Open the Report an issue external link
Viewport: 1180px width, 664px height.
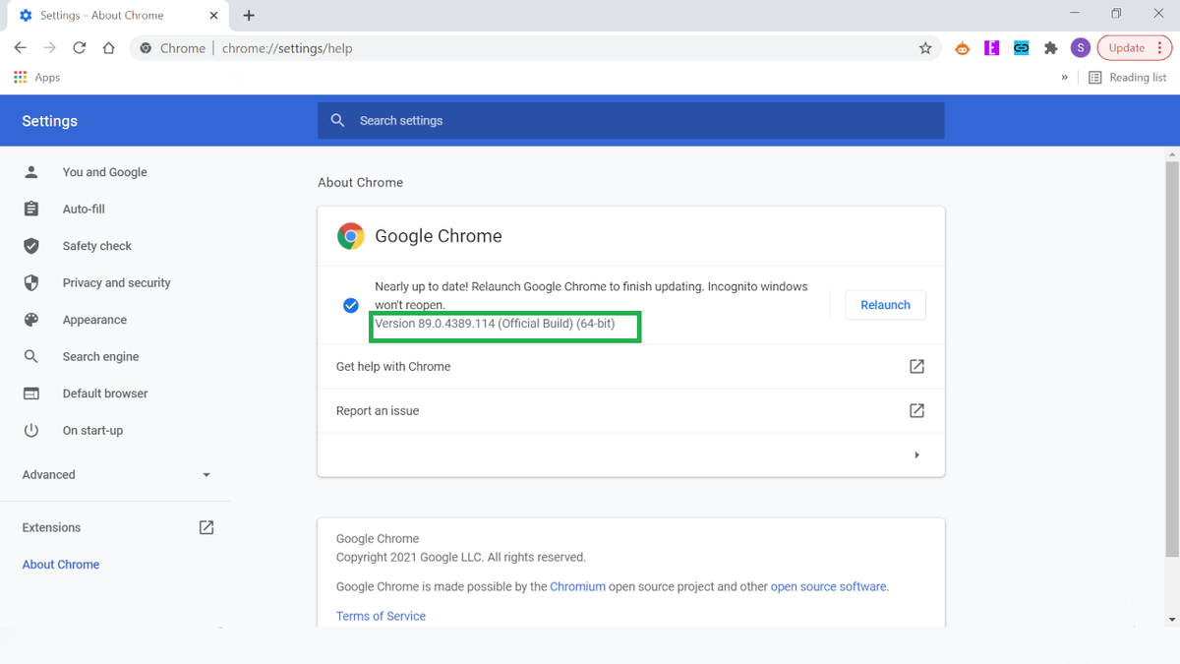(916, 410)
